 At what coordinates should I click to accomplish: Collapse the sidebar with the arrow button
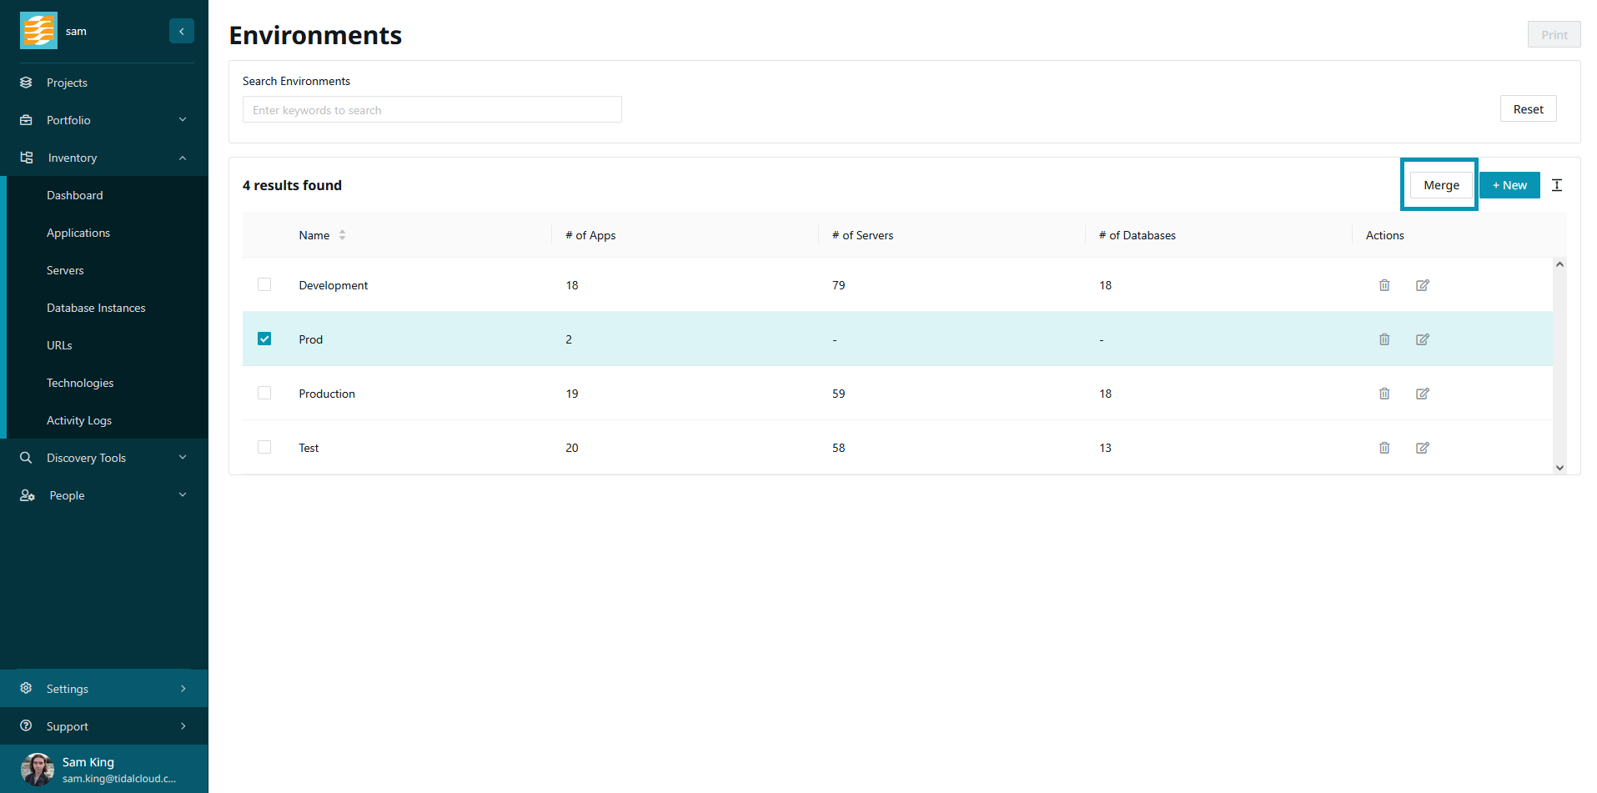pyautogui.click(x=181, y=31)
